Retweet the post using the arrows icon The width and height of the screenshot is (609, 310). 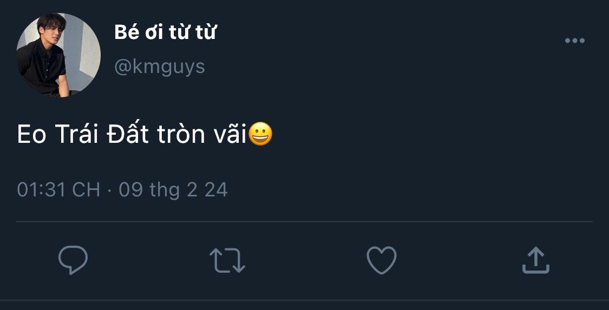tap(227, 260)
